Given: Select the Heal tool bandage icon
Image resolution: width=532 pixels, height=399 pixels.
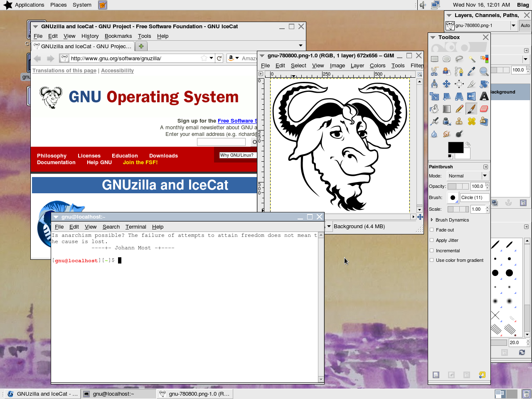Looking at the screenshot, I should point(471,121).
